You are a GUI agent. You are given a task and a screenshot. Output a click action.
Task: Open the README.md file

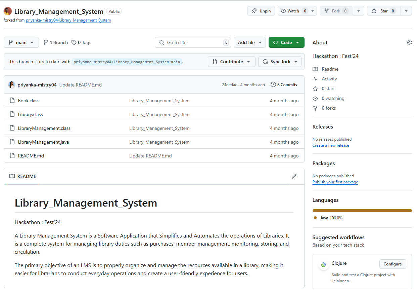tap(31, 156)
